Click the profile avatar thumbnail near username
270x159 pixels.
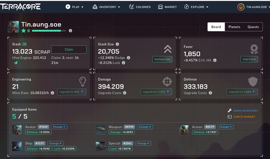coord(13,27)
